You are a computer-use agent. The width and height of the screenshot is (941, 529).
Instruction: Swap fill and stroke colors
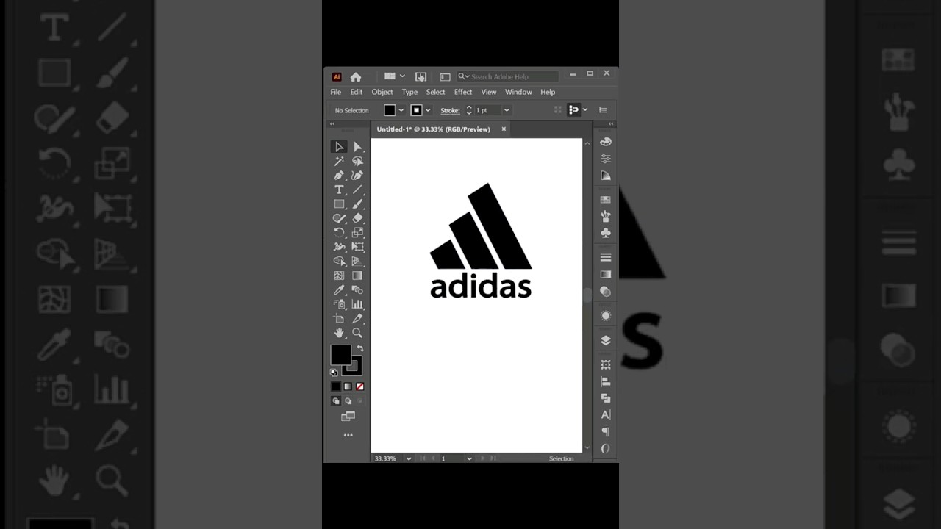coord(360,348)
